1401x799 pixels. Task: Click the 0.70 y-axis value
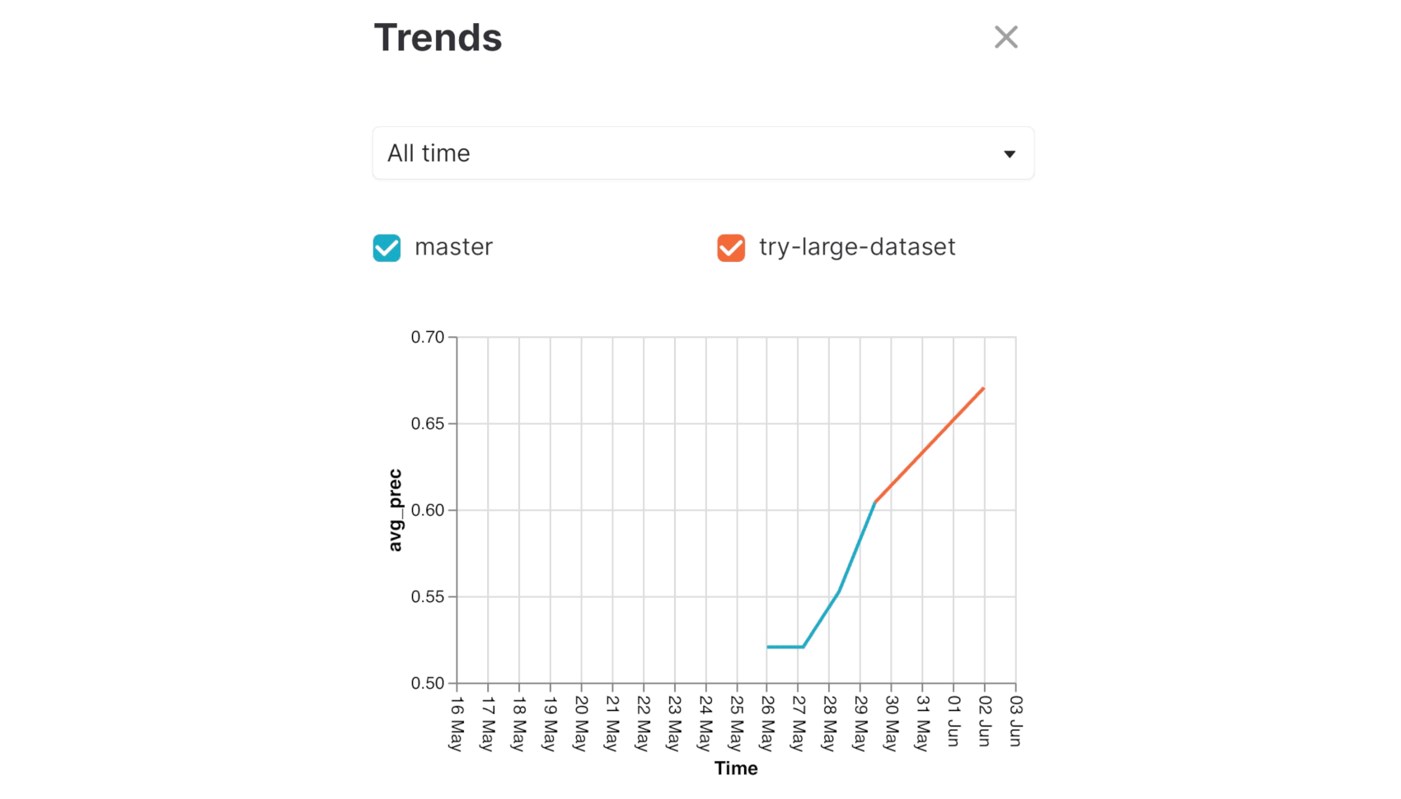click(x=427, y=337)
